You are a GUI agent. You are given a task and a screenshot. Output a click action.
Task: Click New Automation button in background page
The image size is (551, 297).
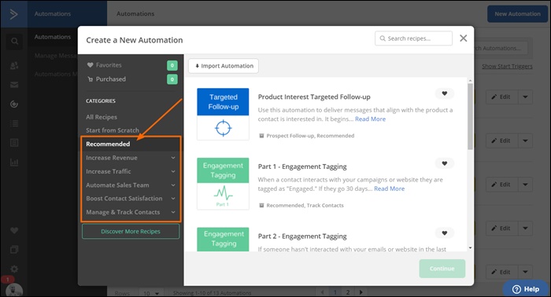[517, 14]
